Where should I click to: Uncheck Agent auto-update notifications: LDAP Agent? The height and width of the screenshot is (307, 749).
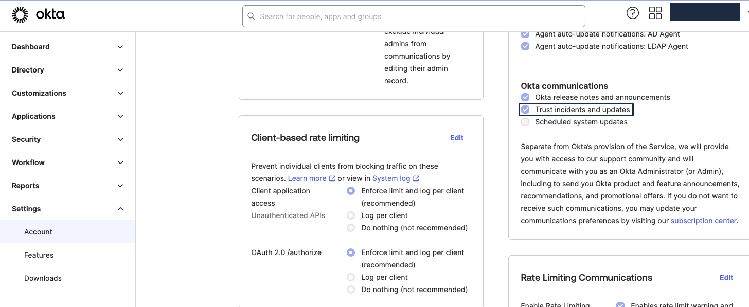point(525,46)
